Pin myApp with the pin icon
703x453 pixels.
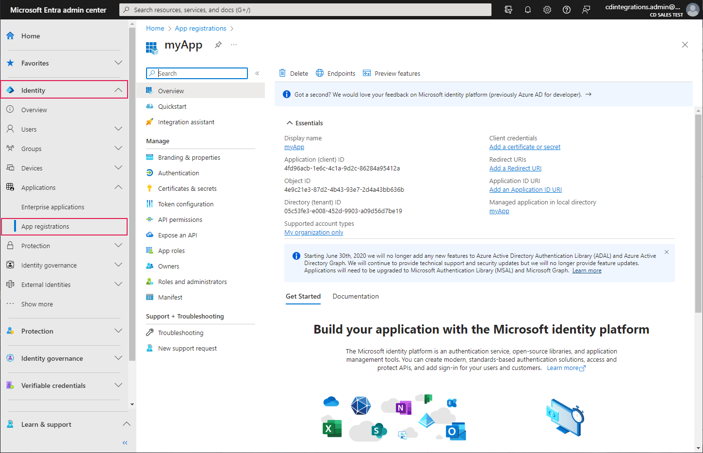[x=218, y=45]
